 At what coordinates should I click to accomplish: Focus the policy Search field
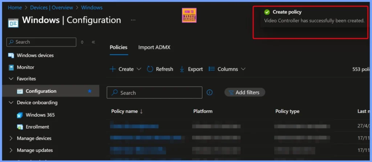pos(154,93)
